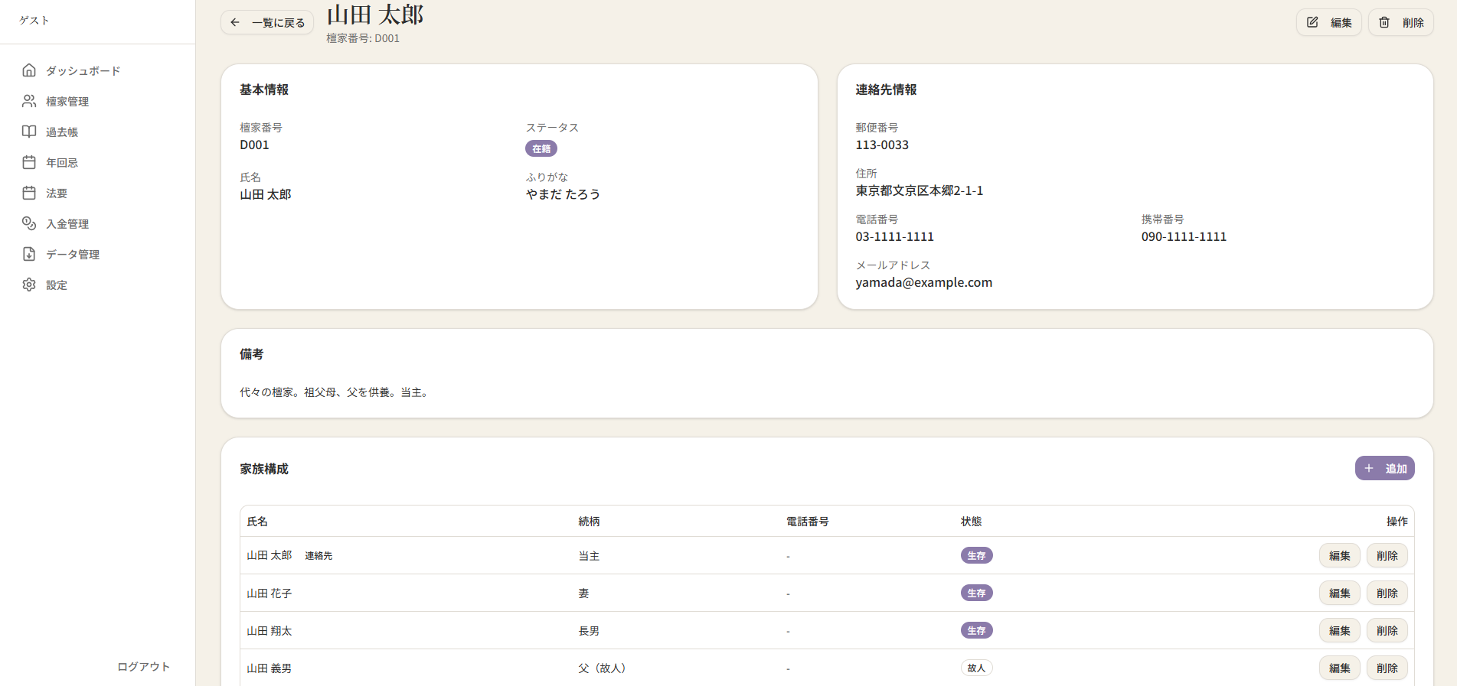Click the yamada@example.com email address
The height and width of the screenshot is (686, 1457).
click(x=923, y=282)
